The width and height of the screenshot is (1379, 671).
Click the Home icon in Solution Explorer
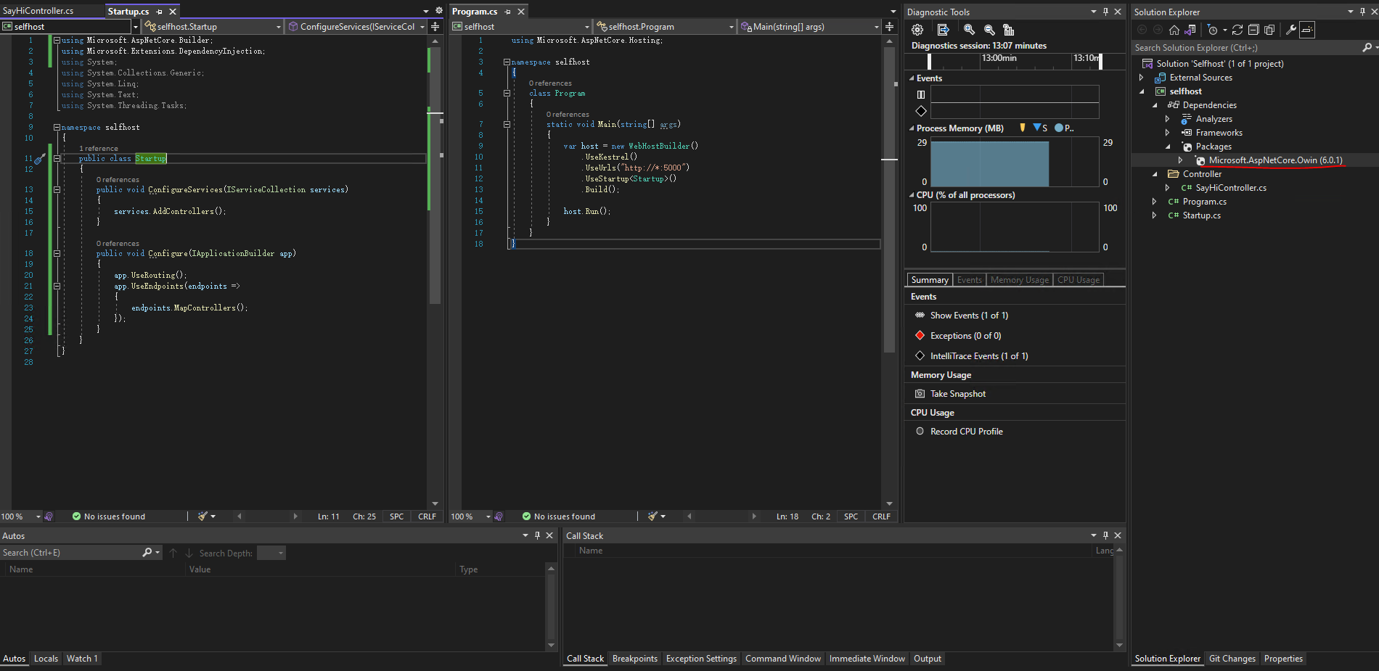(x=1174, y=30)
